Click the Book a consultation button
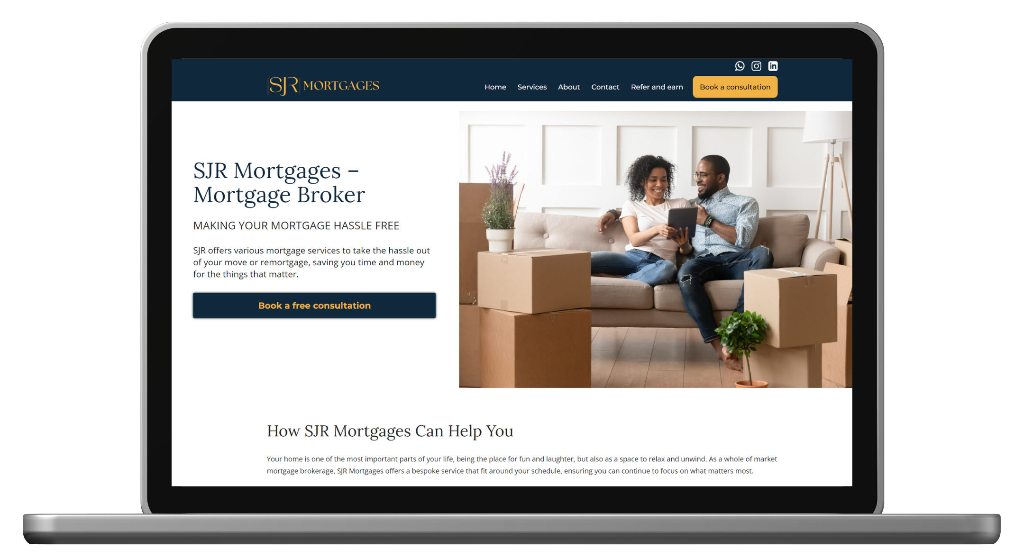Screen dimensions: 1024x557 tap(735, 87)
